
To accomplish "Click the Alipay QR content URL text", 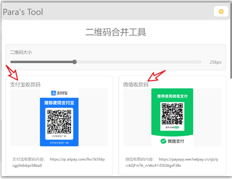I will [58, 163].
